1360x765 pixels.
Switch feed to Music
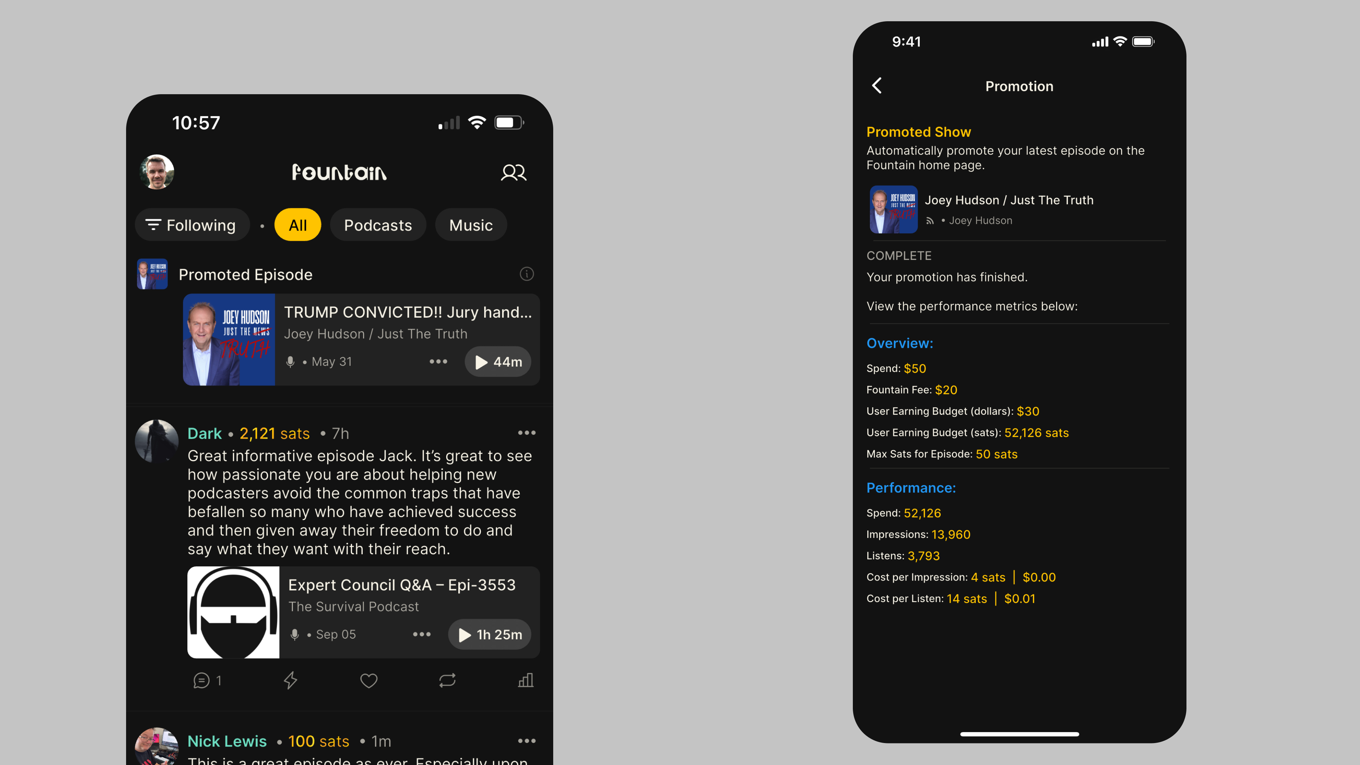pos(471,225)
